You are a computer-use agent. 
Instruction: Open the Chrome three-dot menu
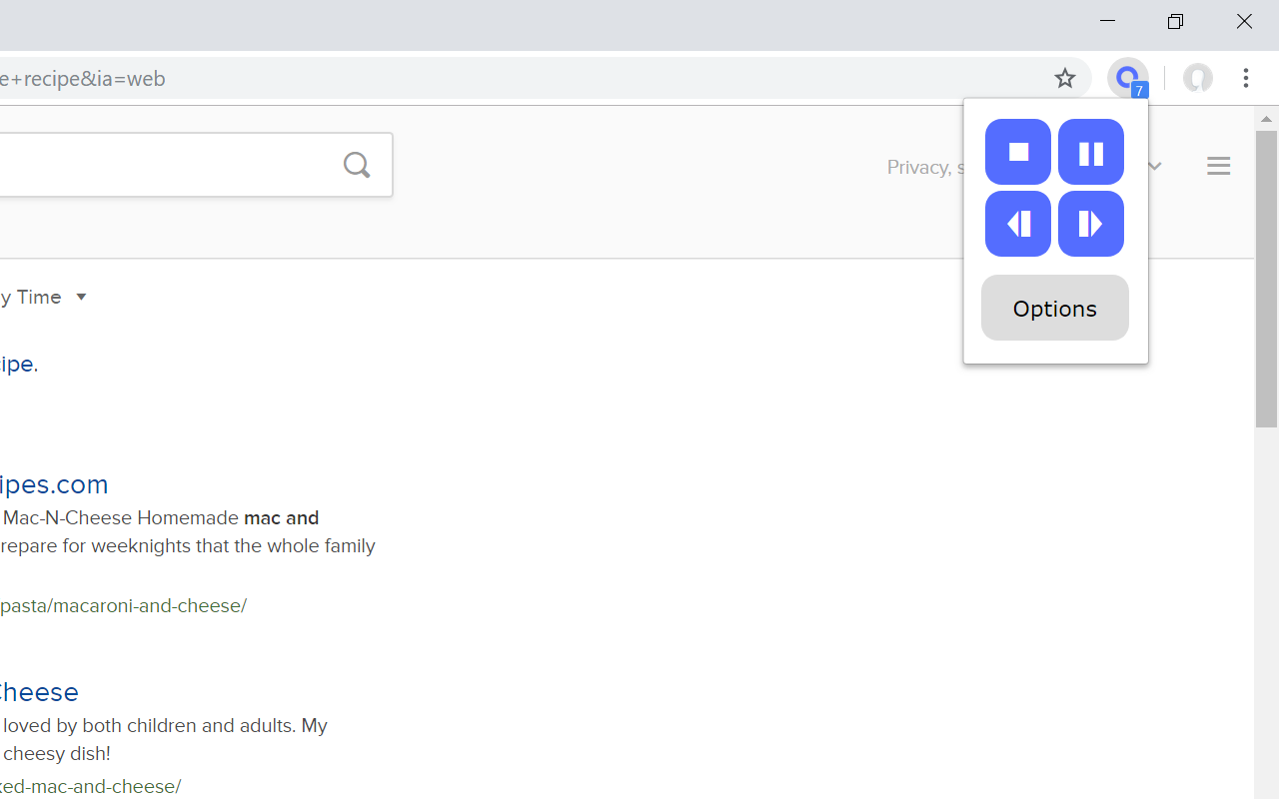(1246, 78)
